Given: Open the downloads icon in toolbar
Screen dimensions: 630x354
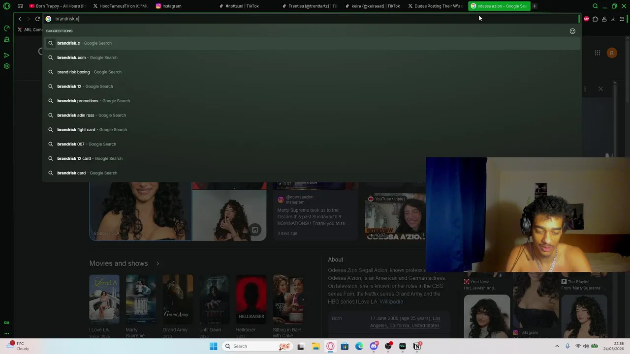Looking at the screenshot, I should pyautogui.click(x=613, y=19).
